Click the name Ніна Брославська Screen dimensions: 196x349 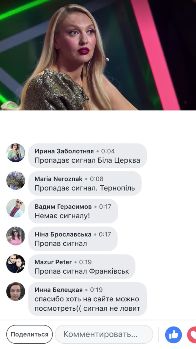(x=63, y=234)
